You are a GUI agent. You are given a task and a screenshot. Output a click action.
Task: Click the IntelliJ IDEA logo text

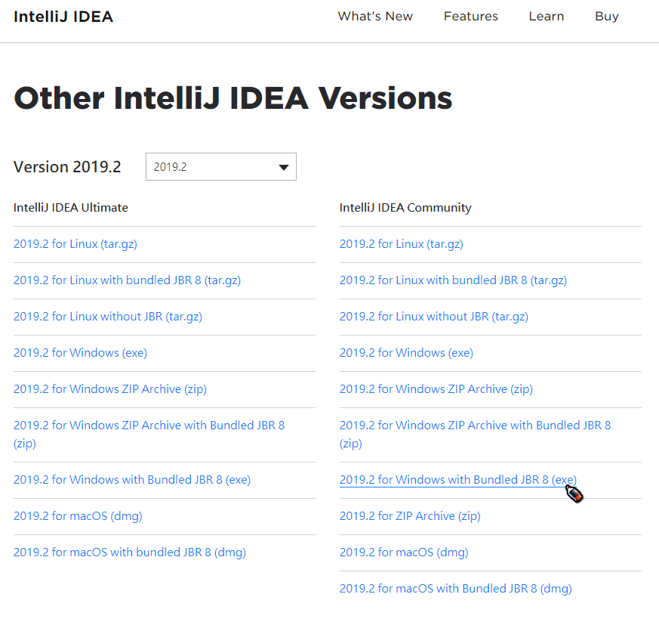(63, 17)
